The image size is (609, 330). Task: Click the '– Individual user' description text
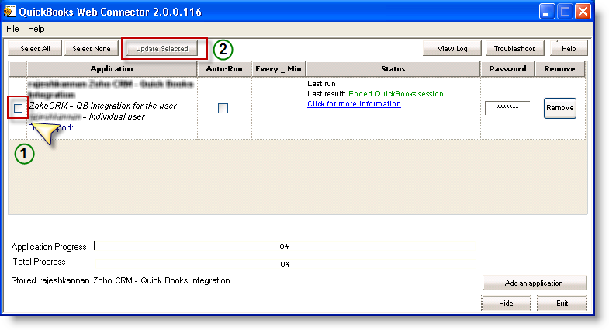point(114,116)
